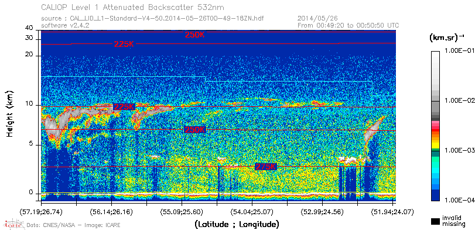Click the upper '225K' contour label near 25 km
This screenshot has width=475, height=230.
pos(124,44)
